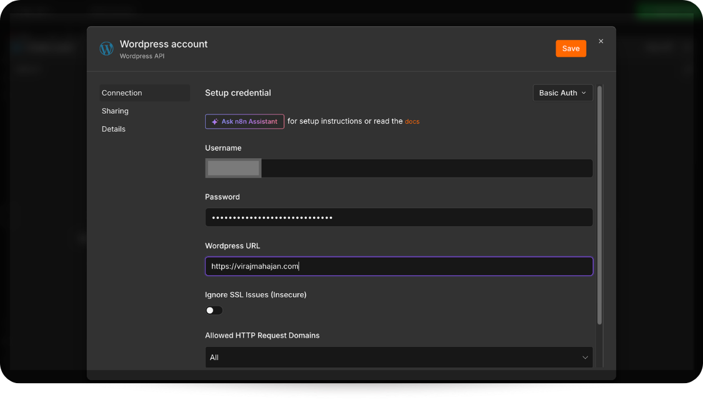Toggle Ignore SSL Issues switch
Image resolution: width=703 pixels, height=405 pixels.
[214, 311]
